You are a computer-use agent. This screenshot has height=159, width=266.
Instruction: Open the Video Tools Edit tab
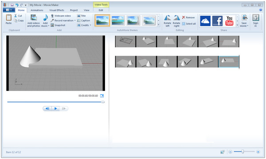pyautogui.click(x=101, y=10)
